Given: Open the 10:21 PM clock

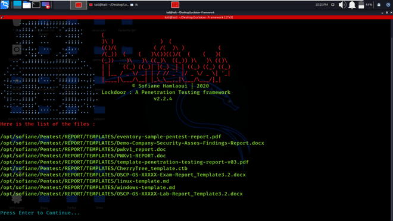Looking at the screenshot, I should point(322,5).
